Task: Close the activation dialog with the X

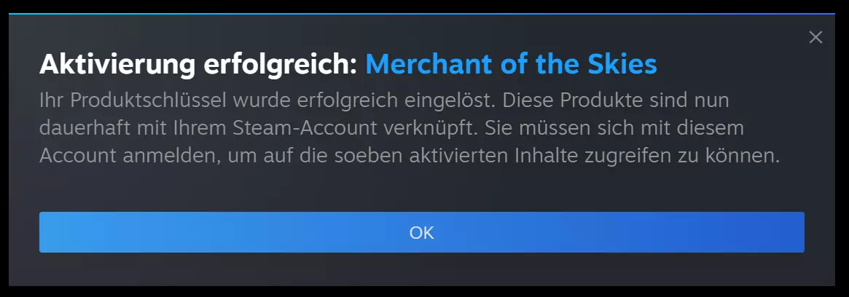Action: [x=815, y=37]
